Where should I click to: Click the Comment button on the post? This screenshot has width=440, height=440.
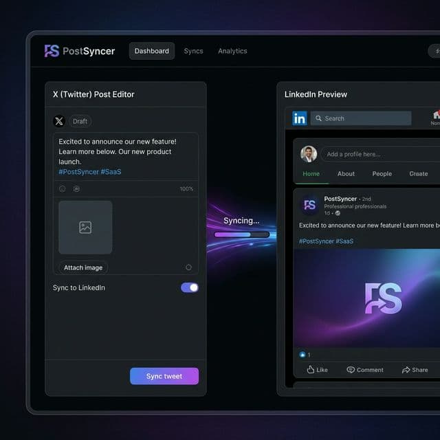[365, 370]
